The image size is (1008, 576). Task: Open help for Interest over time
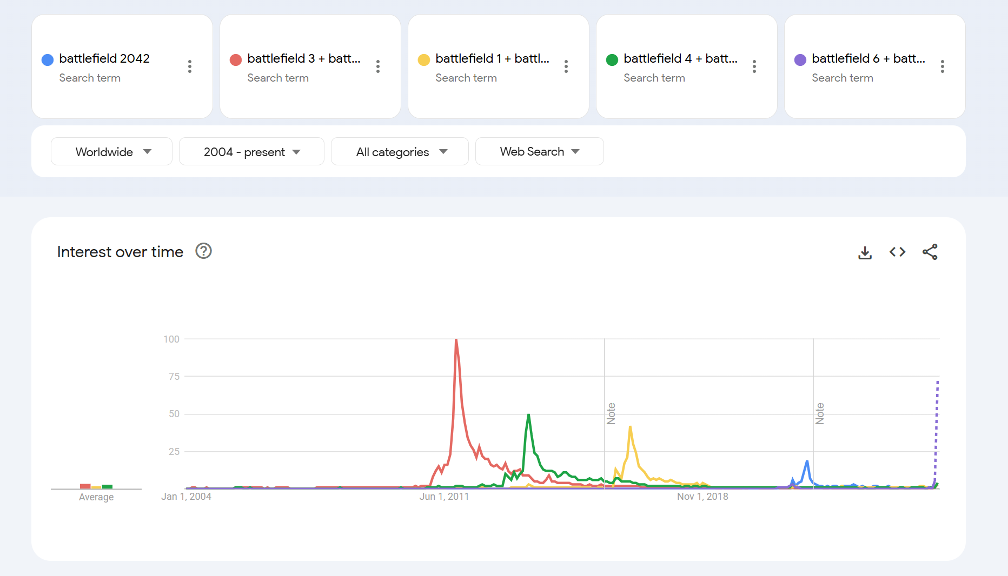click(x=203, y=251)
